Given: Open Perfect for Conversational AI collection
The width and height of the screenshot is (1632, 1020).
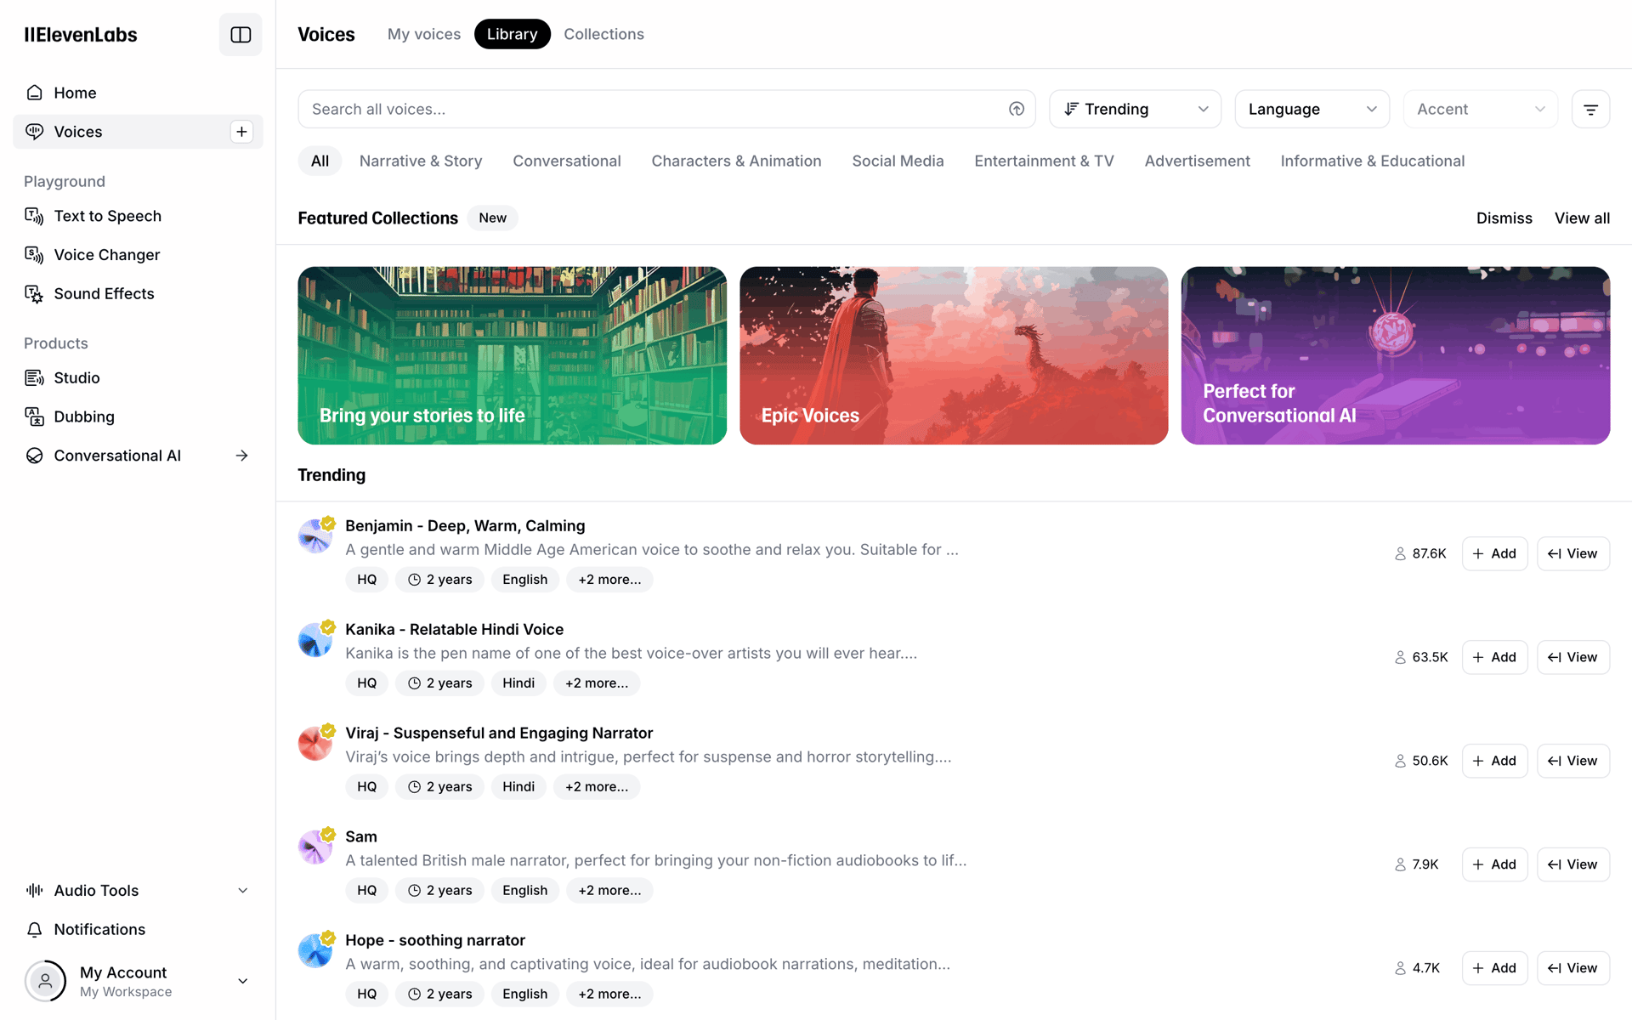Looking at the screenshot, I should 1395,355.
